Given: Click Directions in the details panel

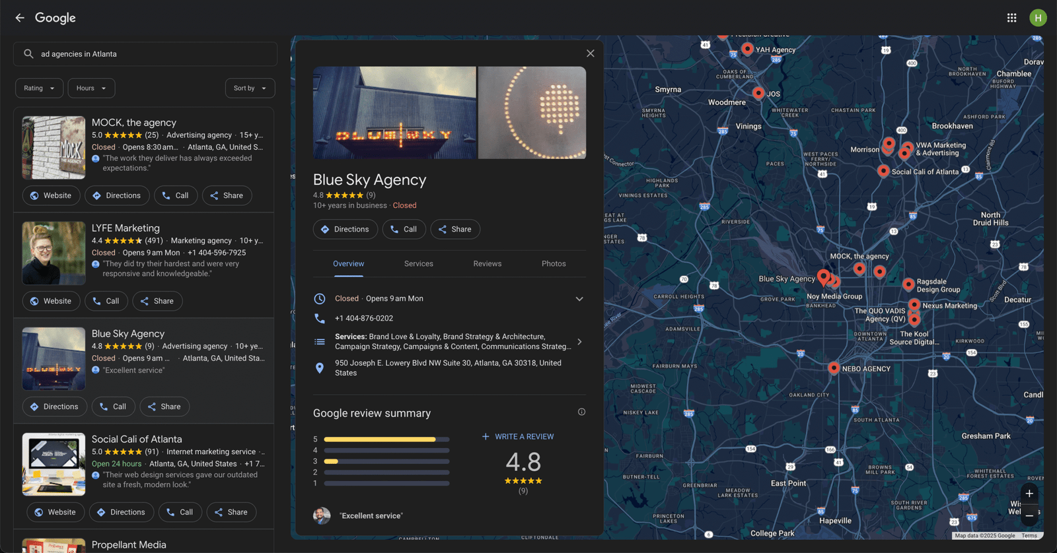Looking at the screenshot, I should click(x=346, y=229).
